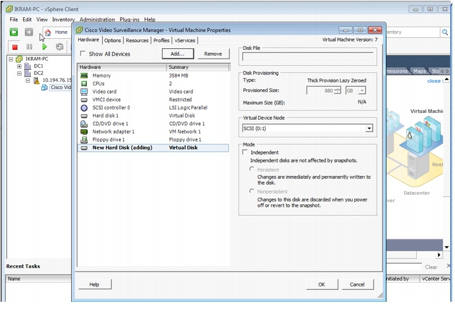
Task: Check the Independent disk mode box
Action: tap(245, 152)
